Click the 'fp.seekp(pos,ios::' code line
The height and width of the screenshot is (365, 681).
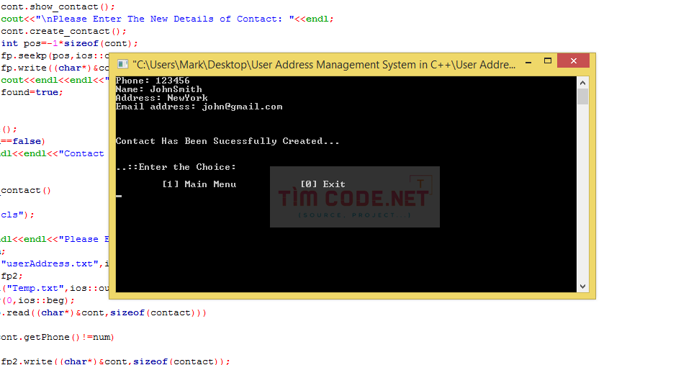click(x=55, y=55)
